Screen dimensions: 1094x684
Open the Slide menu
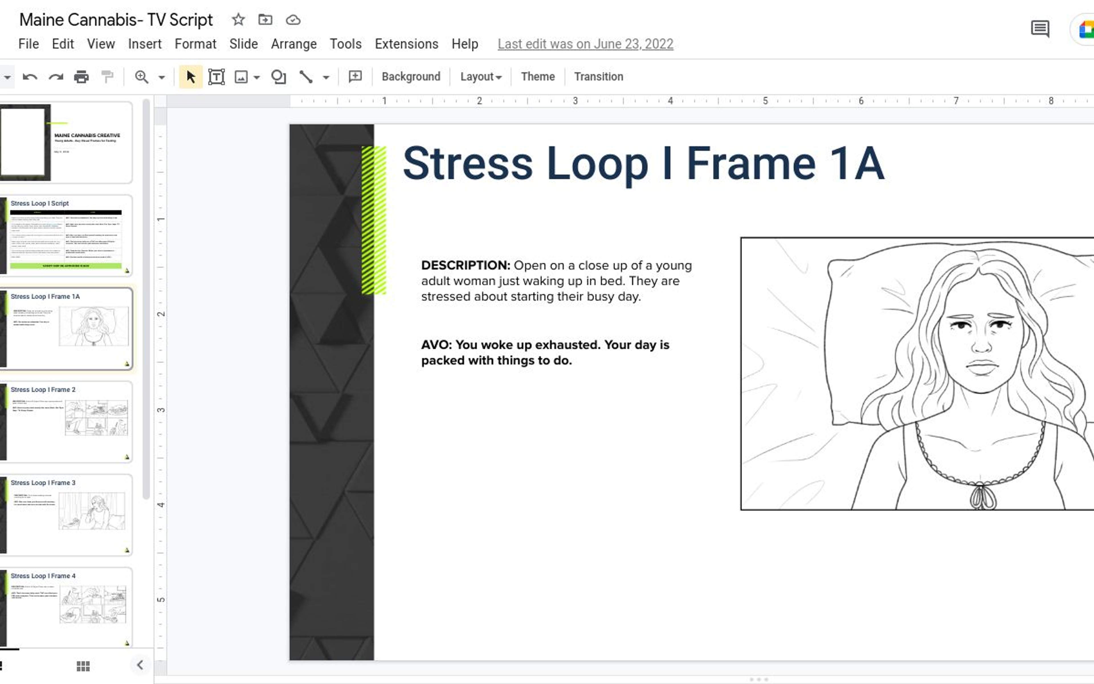coord(243,44)
